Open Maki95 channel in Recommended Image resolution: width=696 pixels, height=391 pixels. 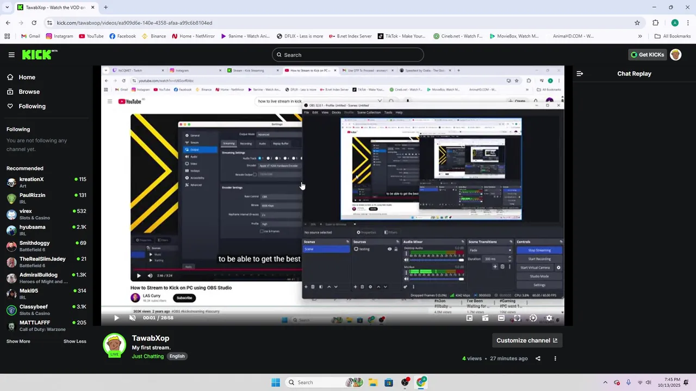46,294
